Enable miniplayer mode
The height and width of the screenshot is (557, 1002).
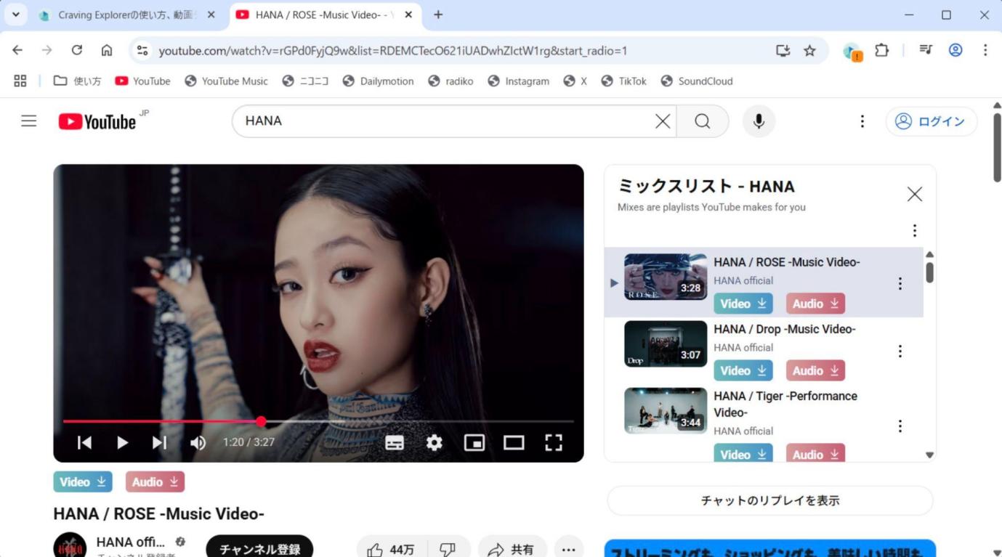coord(474,442)
